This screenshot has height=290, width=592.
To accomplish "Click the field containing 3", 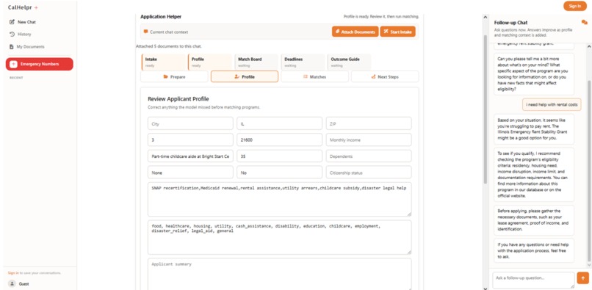I will pos(190,139).
